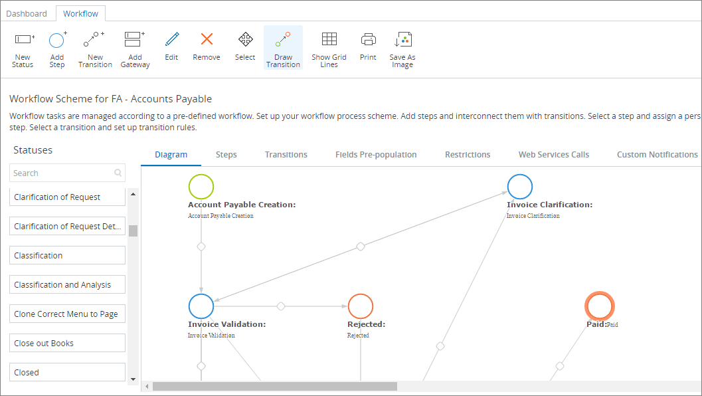The width and height of the screenshot is (702, 396).
Task: Open the Edit tool
Action: [171, 47]
